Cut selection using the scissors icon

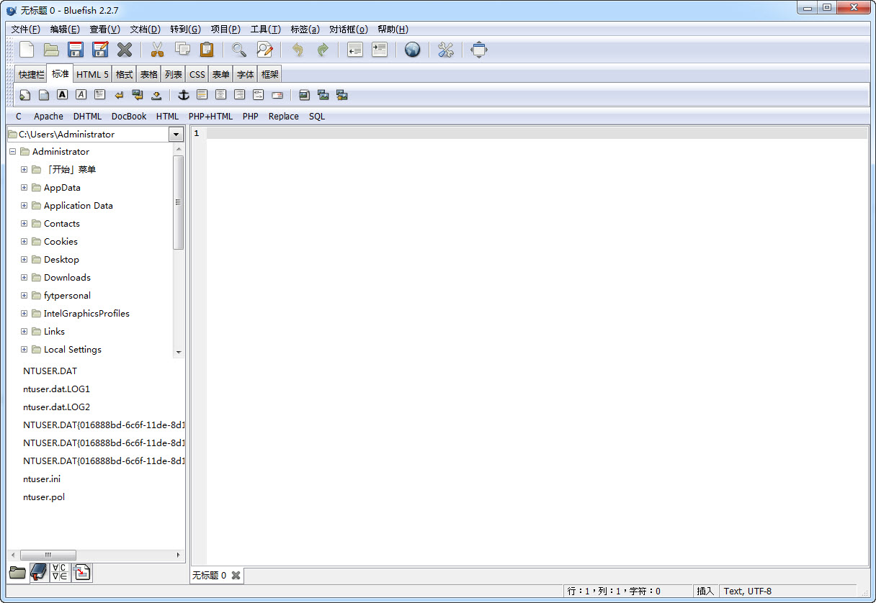pyautogui.click(x=157, y=50)
